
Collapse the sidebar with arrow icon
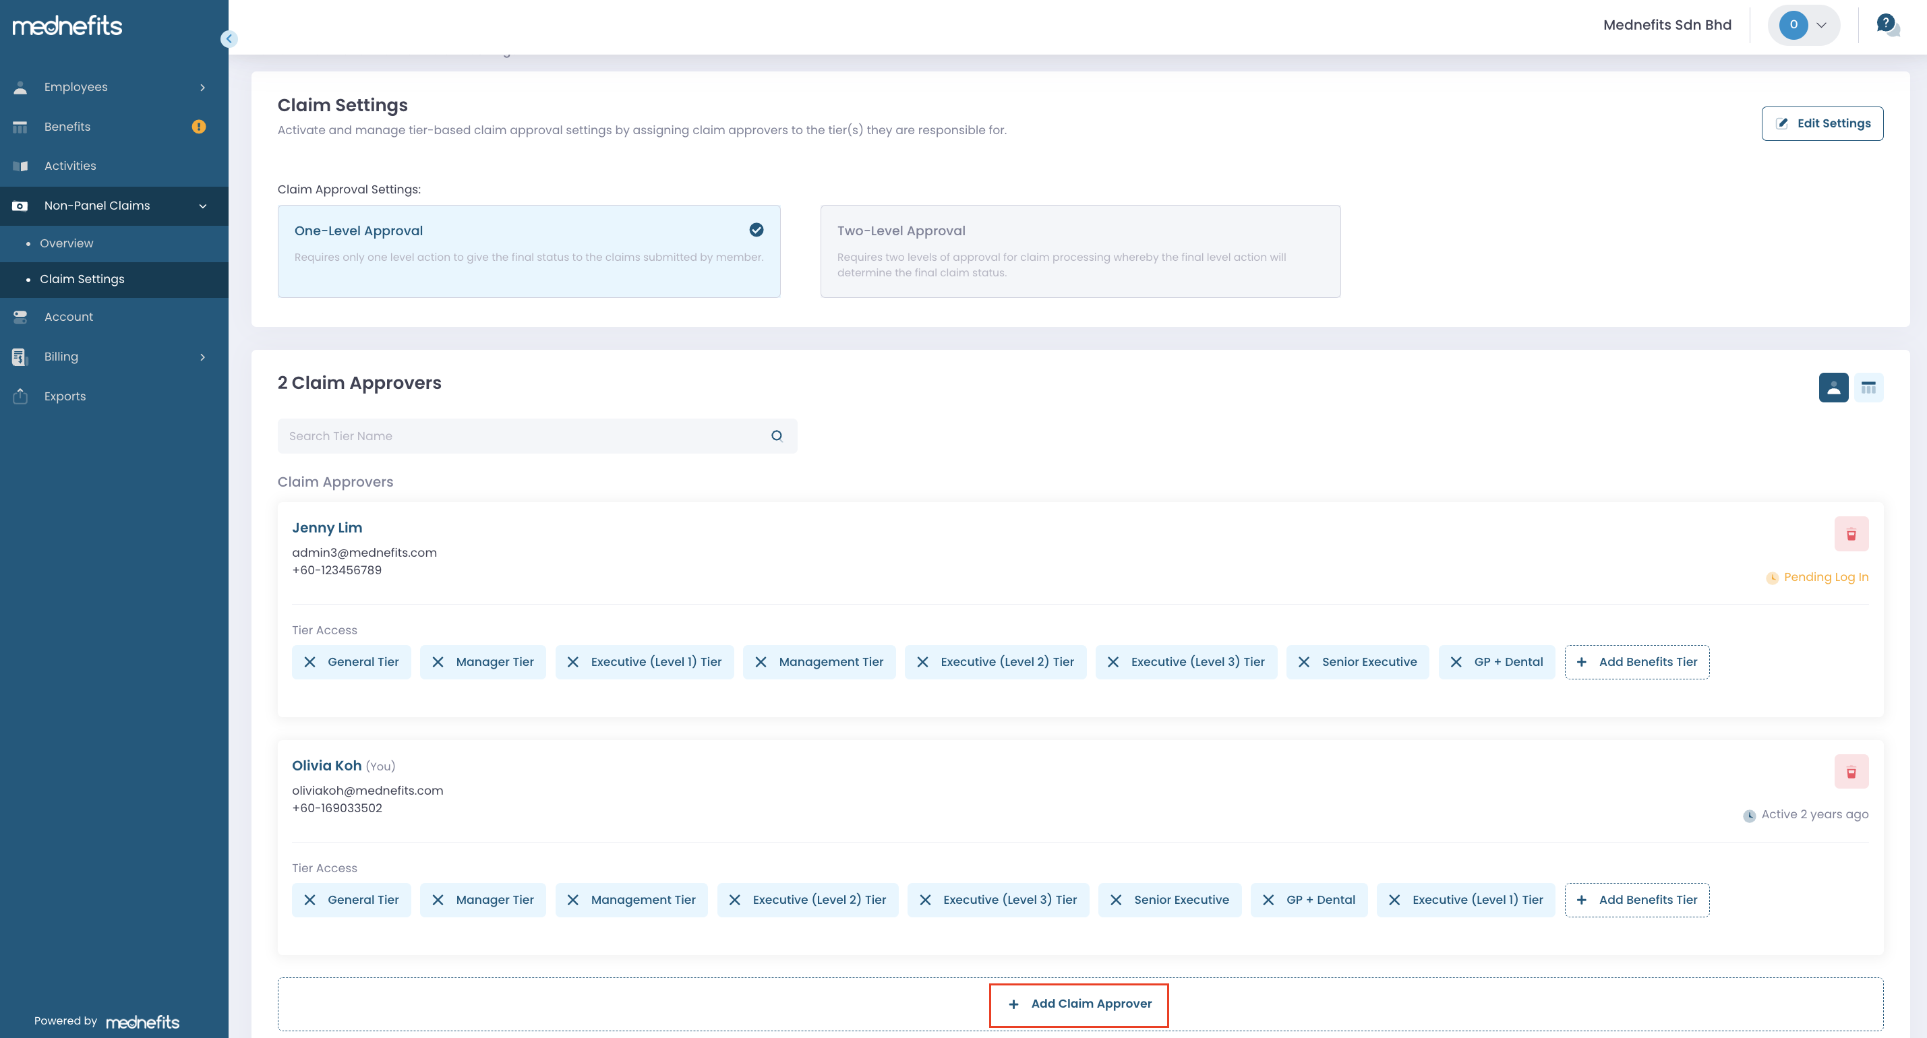(229, 39)
